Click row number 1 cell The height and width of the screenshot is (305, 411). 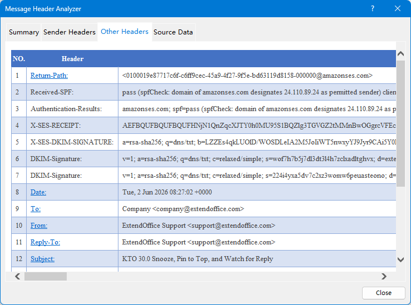19,76
